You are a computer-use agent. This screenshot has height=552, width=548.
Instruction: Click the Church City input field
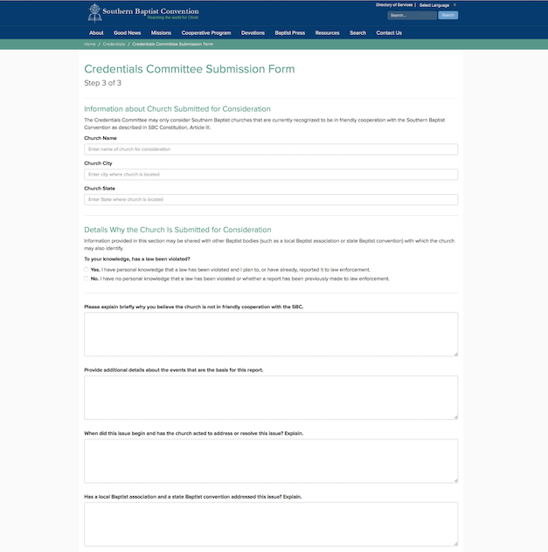271,175
